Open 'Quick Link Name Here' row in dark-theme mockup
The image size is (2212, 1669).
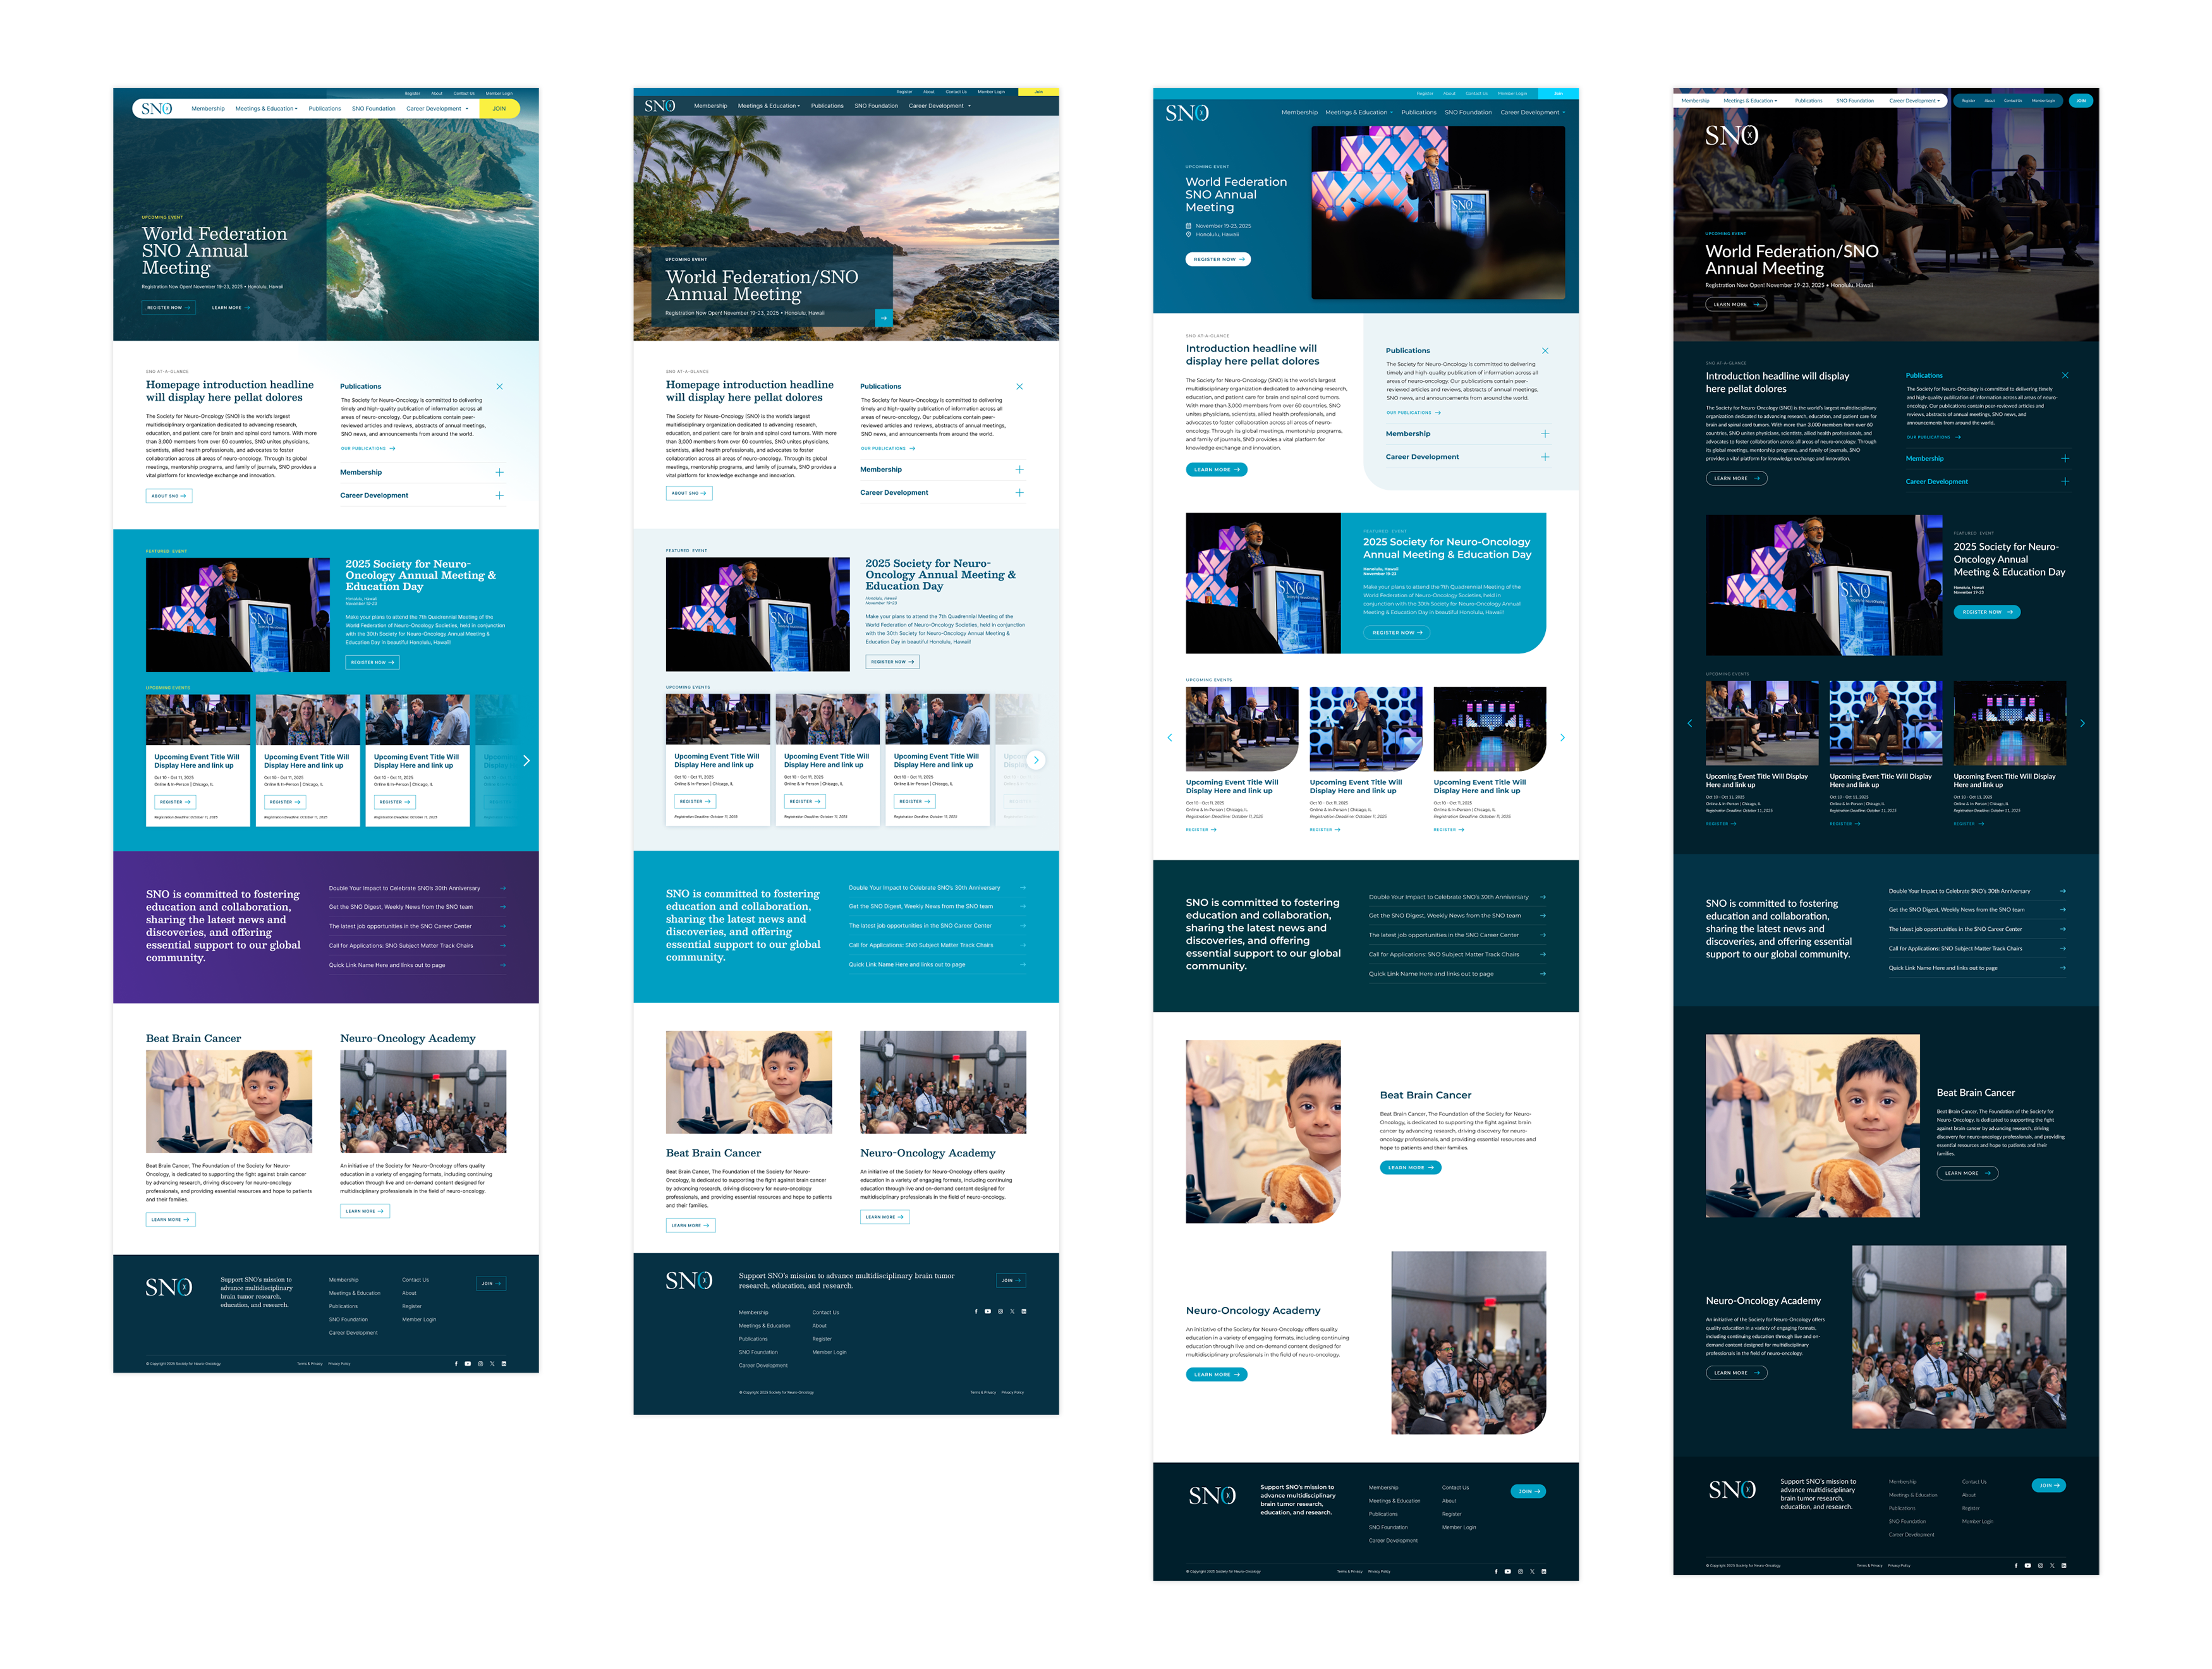pyautogui.click(x=1977, y=968)
